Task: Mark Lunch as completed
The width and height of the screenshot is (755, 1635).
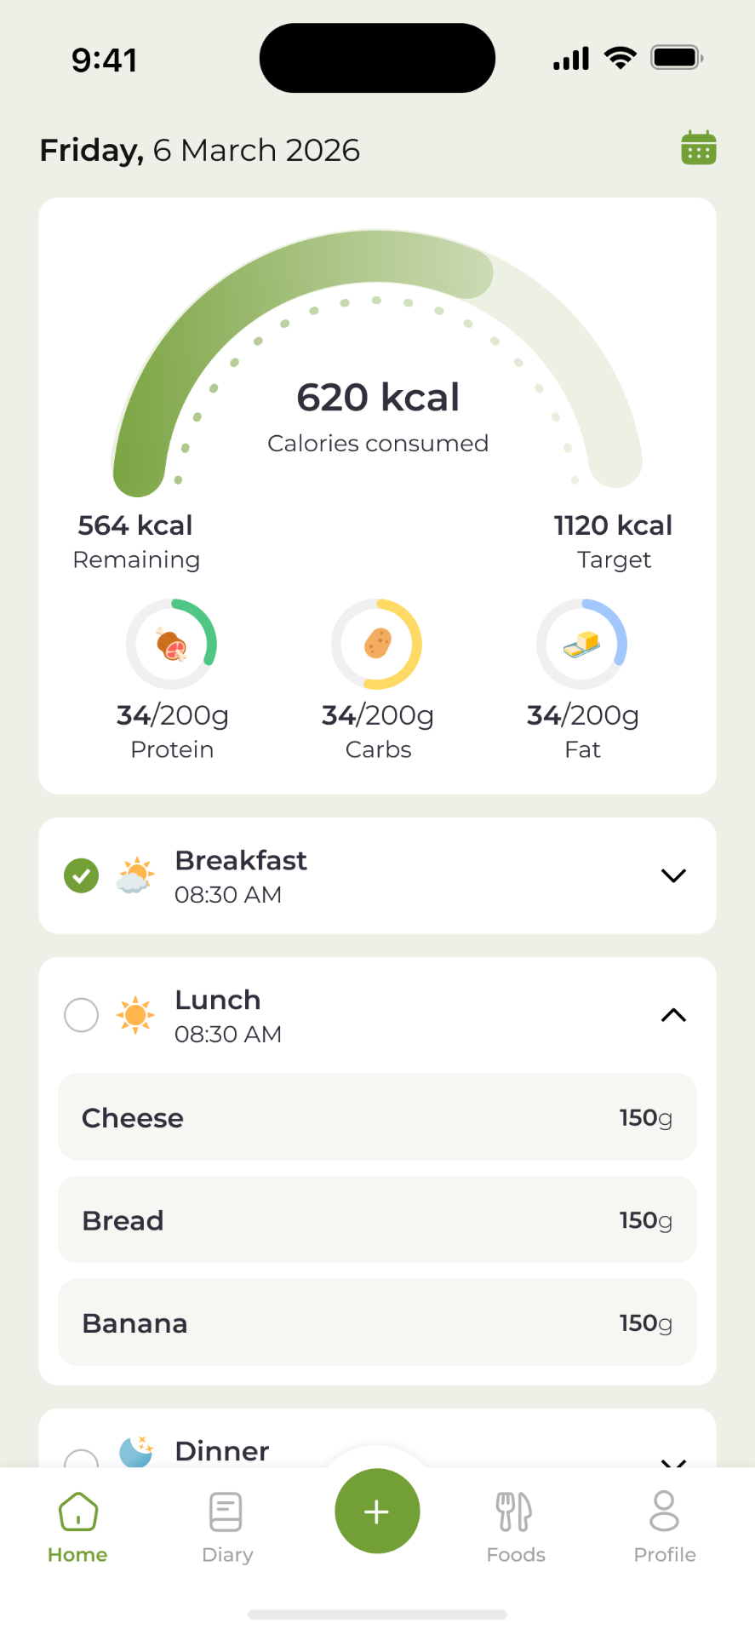Action: tap(82, 1014)
